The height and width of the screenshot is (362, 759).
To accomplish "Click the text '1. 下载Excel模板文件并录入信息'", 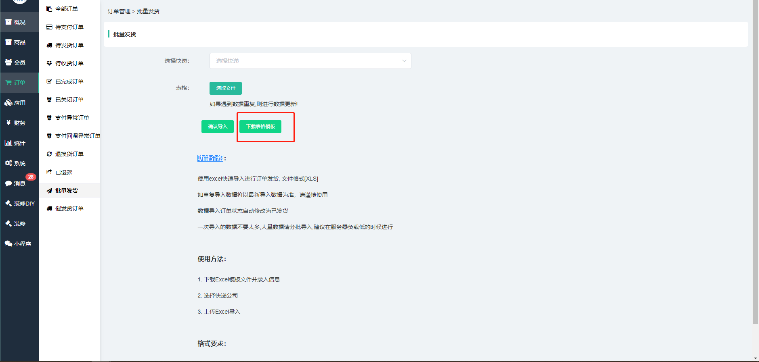I will pyautogui.click(x=239, y=279).
